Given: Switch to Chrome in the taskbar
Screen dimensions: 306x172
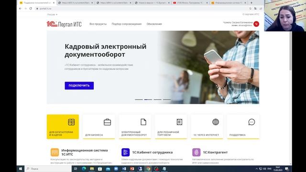Looking at the screenshot, I should (x=148, y=169).
